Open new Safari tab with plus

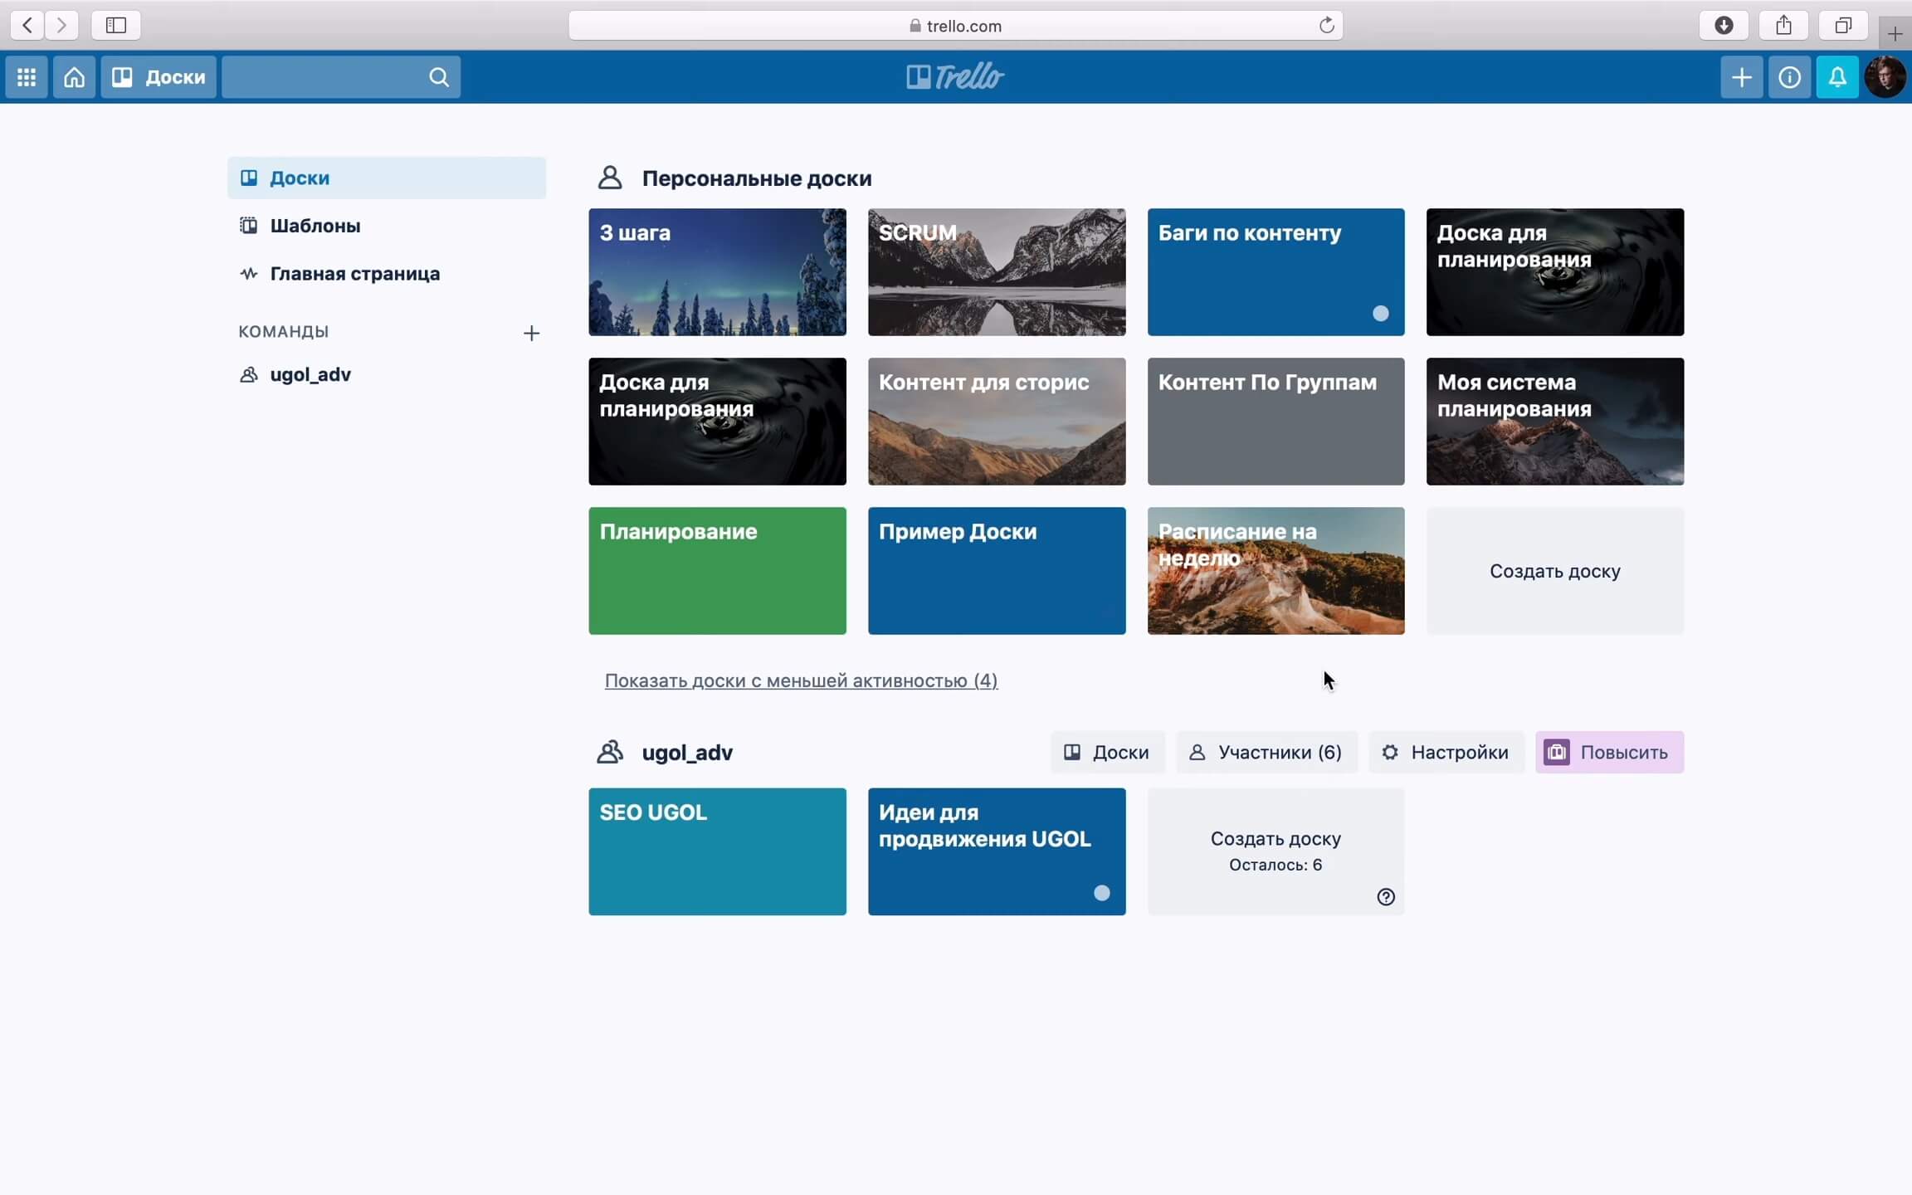pyautogui.click(x=1895, y=34)
